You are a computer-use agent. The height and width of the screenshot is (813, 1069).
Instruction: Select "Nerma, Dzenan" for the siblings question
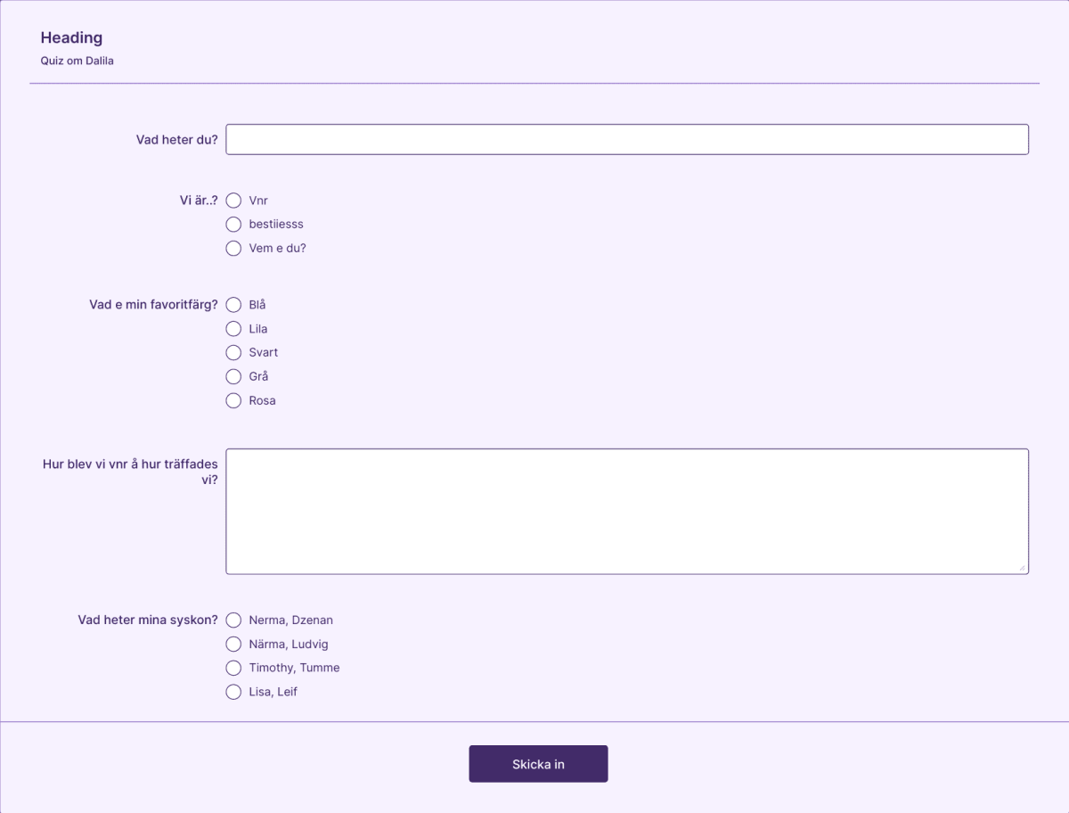[x=233, y=620]
